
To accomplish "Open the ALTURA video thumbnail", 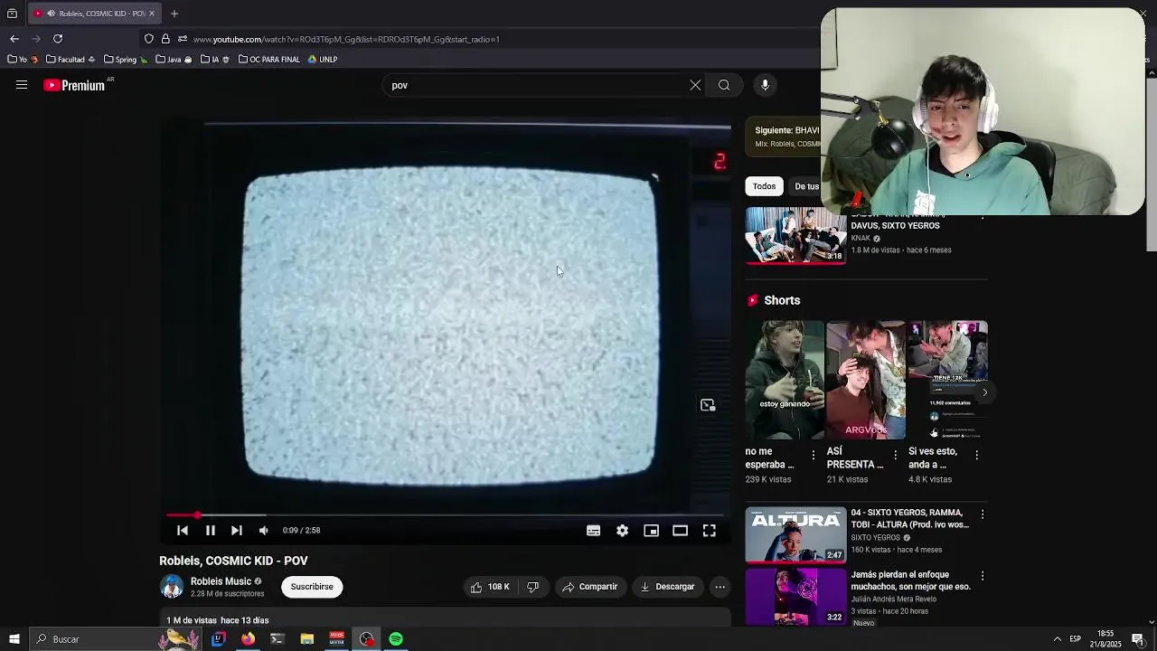I will [795, 534].
